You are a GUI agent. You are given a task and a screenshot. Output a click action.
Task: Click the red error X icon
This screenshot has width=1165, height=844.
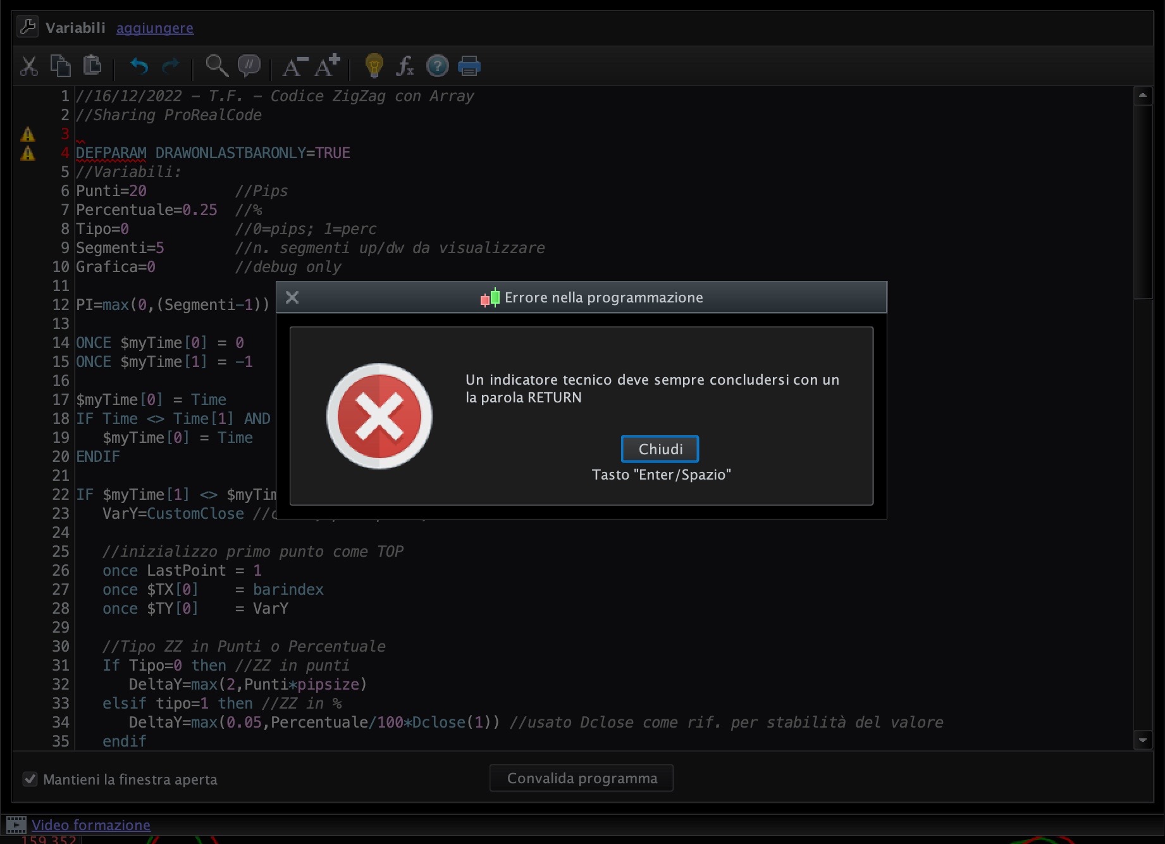click(x=379, y=416)
